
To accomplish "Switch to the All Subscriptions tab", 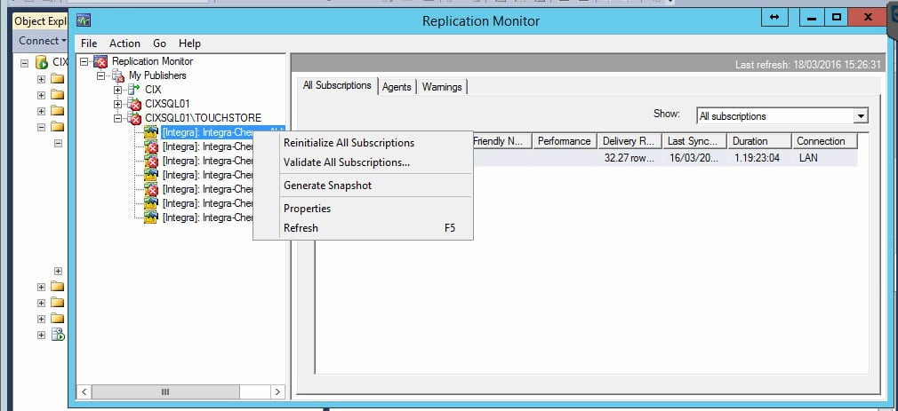I will click(337, 86).
